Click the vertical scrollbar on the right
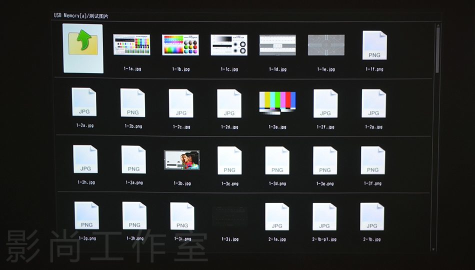Screen dimensions: 475x270 [x=438, y=50]
